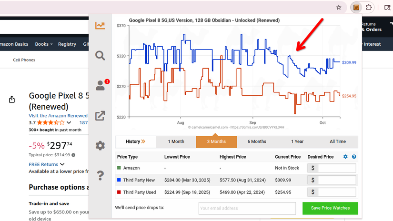Switch to the 6 Months tab
Image resolution: width=393 pixels, height=221 pixels.
pos(257,141)
